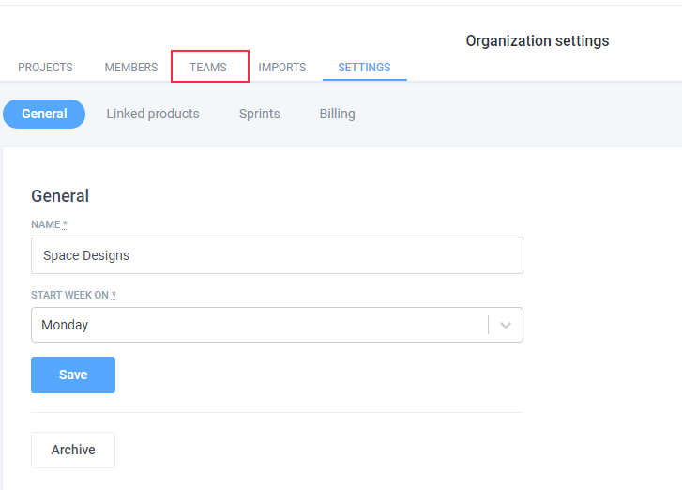Archive the organization
The width and height of the screenshot is (682, 490).
tap(73, 450)
